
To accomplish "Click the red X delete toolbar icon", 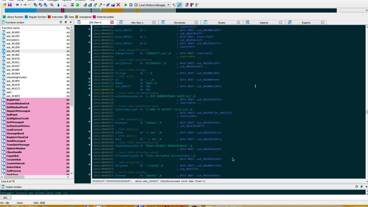I will (x=118, y=5).
